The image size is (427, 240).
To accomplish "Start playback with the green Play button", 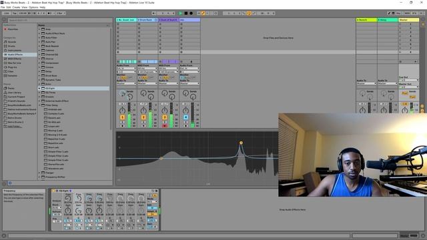I will 181,13.
